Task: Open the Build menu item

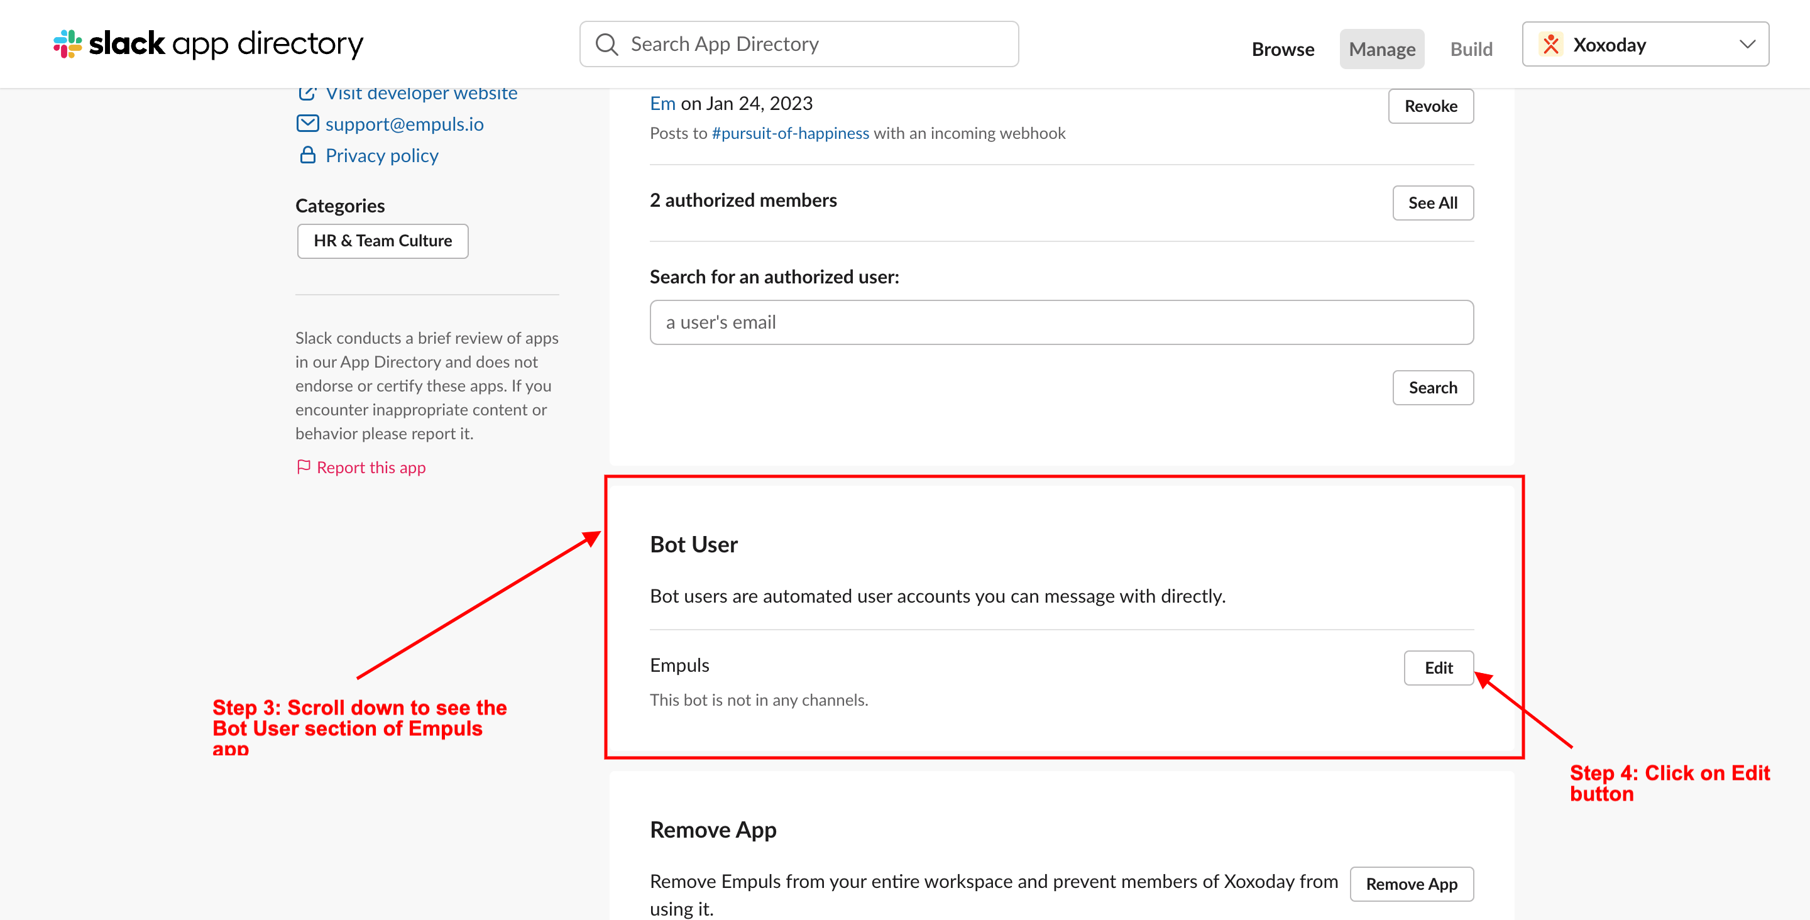Action: coord(1471,49)
